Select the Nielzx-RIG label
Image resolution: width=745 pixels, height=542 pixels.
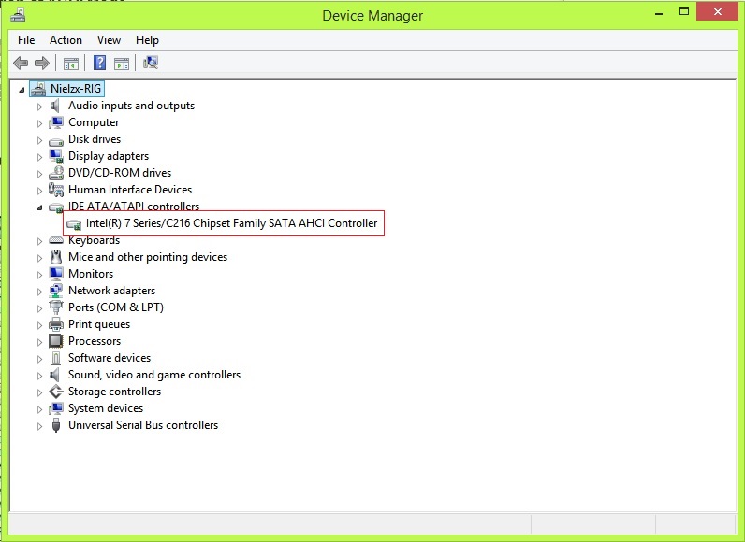tap(76, 89)
